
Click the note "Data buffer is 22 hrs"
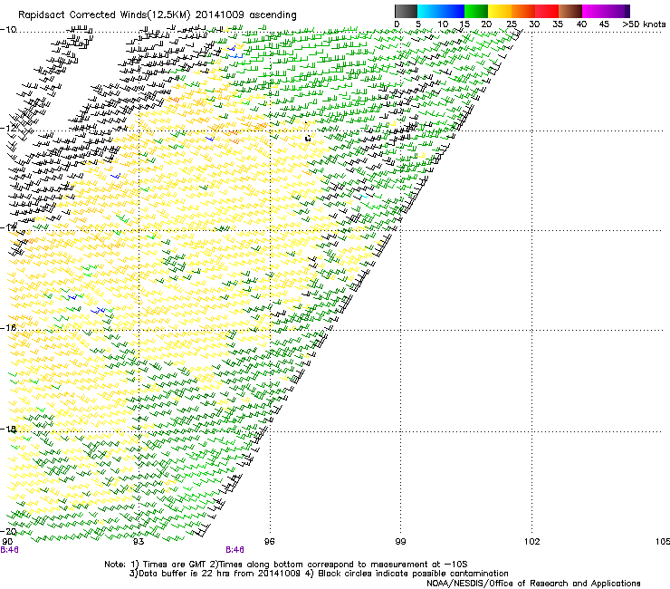(183, 574)
